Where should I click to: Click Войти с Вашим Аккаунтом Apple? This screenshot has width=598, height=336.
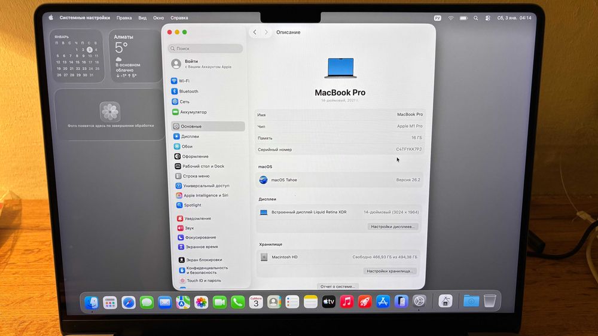[202, 64]
